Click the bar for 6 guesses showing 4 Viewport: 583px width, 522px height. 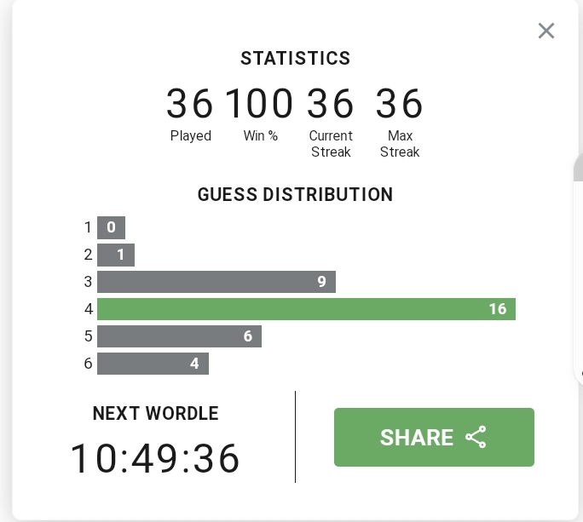pyautogui.click(x=153, y=364)
